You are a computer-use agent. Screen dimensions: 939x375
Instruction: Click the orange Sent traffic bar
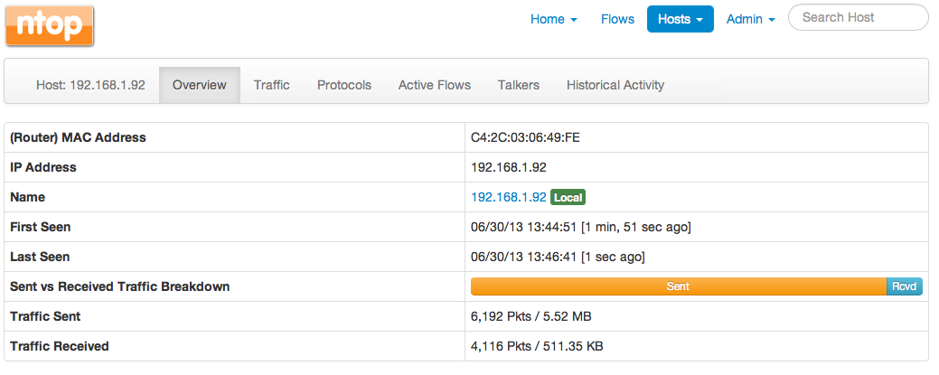pos(679,286)
